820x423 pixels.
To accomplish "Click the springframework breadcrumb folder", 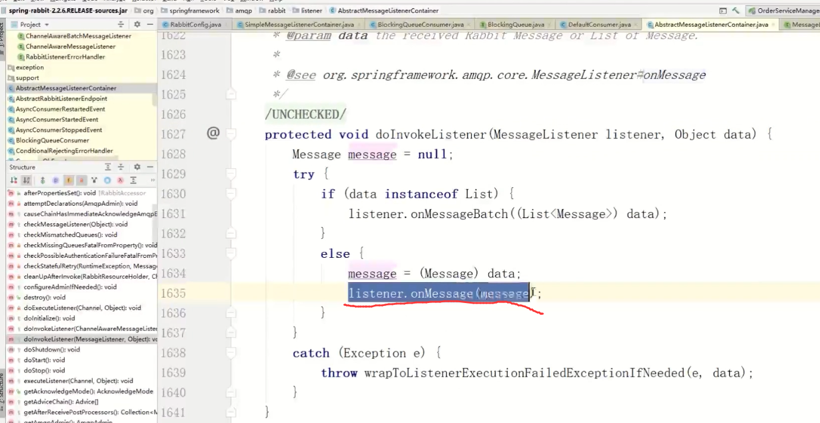I will (190, 11).
